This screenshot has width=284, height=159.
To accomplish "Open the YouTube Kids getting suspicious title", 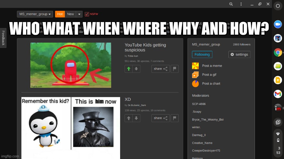I will pos(145,47).
